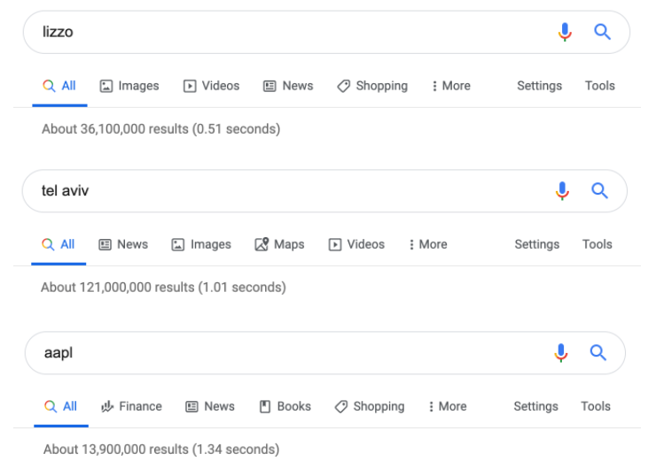Focus the search field containing aapl
The image size is (656, 469).
(x=284, y=353)
